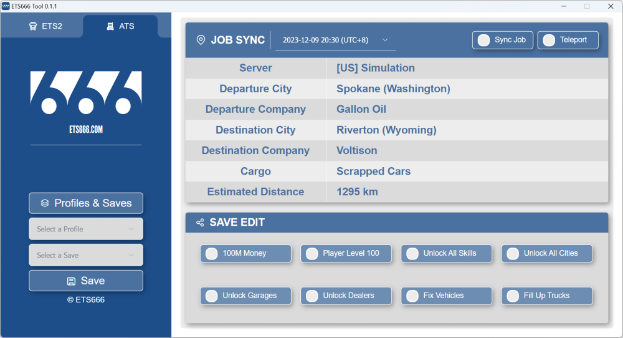Open the job date-time dropdown
623x338 pixels.
335,40
